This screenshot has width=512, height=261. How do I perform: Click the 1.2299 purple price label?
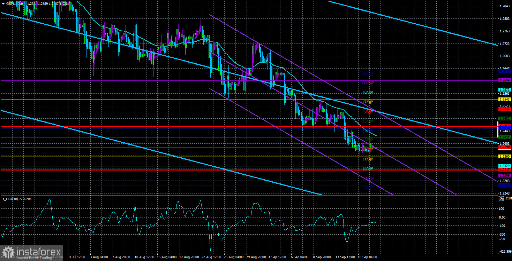tap(505, 176)
